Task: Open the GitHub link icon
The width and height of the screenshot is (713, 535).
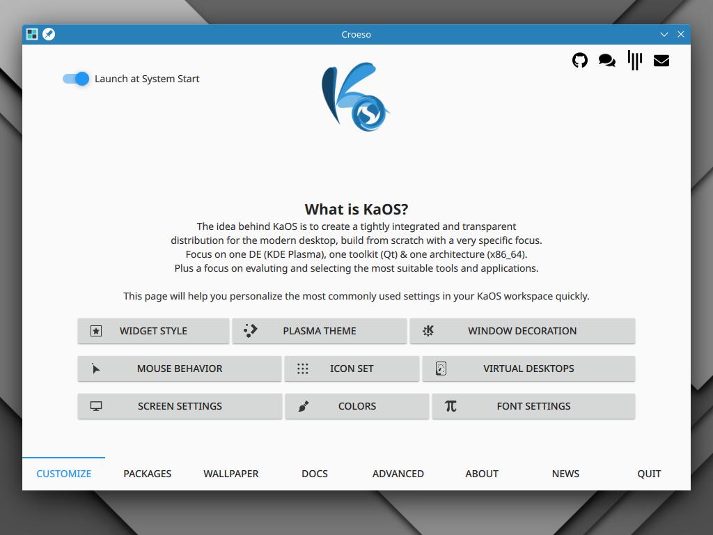Action: coord(580,60)
